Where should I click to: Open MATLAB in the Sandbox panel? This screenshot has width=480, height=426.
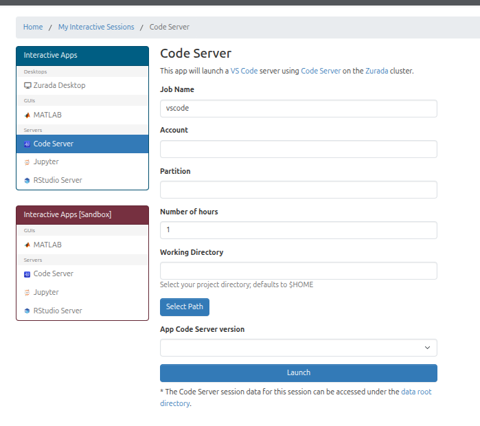(x=82, y=245)
